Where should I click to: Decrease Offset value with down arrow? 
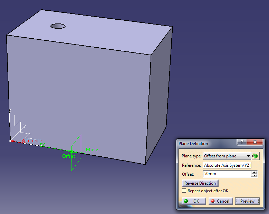click(x=254, y=176)
